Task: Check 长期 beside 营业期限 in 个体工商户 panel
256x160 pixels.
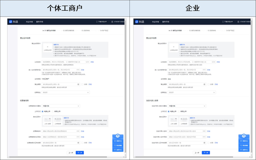Action: (x=82, y=84)
